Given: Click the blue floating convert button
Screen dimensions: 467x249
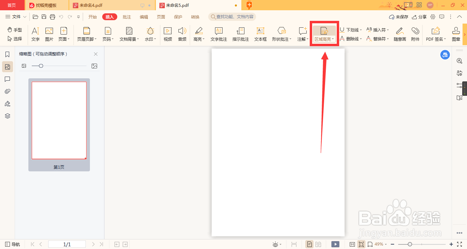Looking at the screenshot, I should coord(445,55).
